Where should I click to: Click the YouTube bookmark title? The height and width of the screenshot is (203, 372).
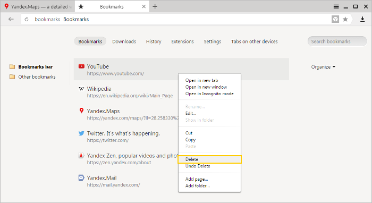coord(98,66)
